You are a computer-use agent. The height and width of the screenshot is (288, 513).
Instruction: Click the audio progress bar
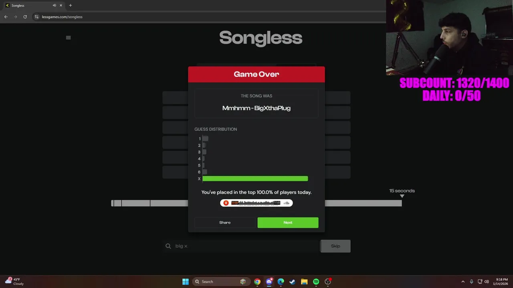(256, 203)
